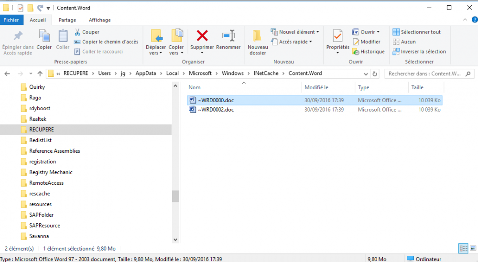Click Coller le raccourci
This screenshot has width=478, height=262.
click(x=98, y=52)
